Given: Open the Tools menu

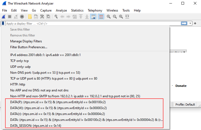Looking at the screenshot, I should pos(126,10).
